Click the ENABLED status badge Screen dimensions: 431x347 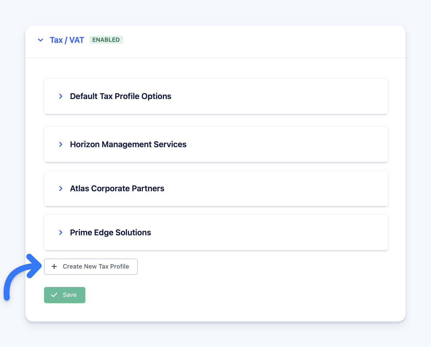tap(106, 40)
